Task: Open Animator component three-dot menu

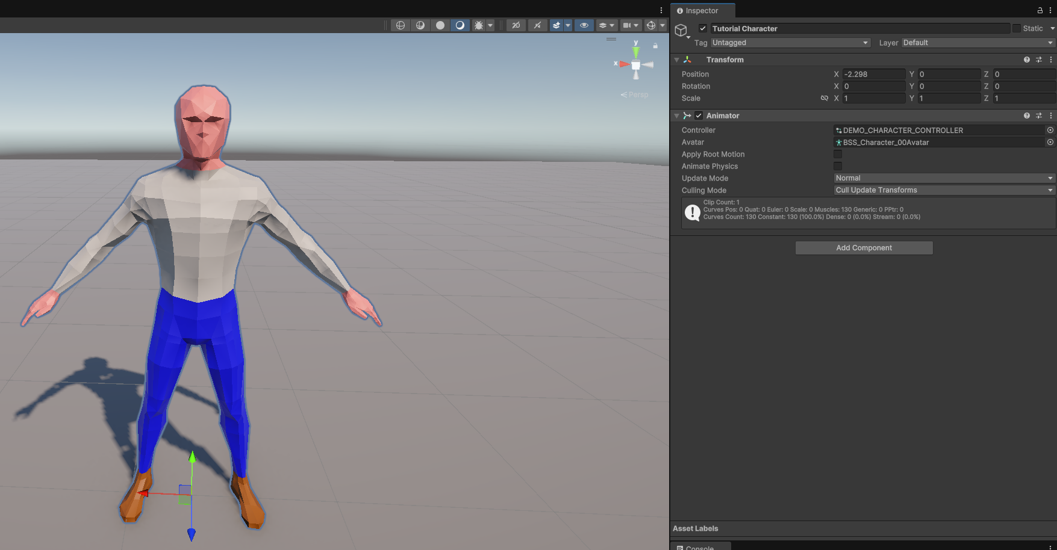Action: (1051, 116)
